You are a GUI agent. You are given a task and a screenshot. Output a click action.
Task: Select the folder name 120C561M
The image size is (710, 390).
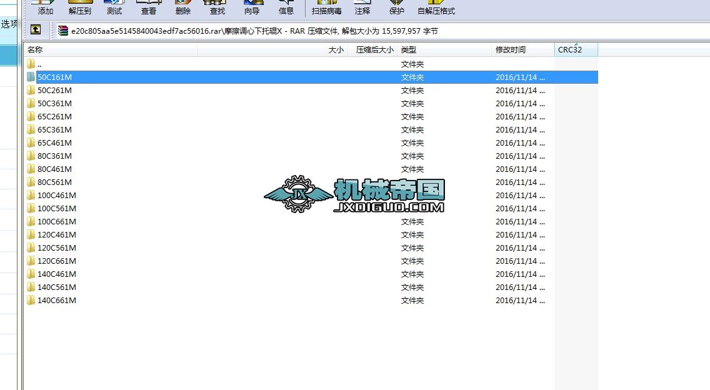point(57,248)
